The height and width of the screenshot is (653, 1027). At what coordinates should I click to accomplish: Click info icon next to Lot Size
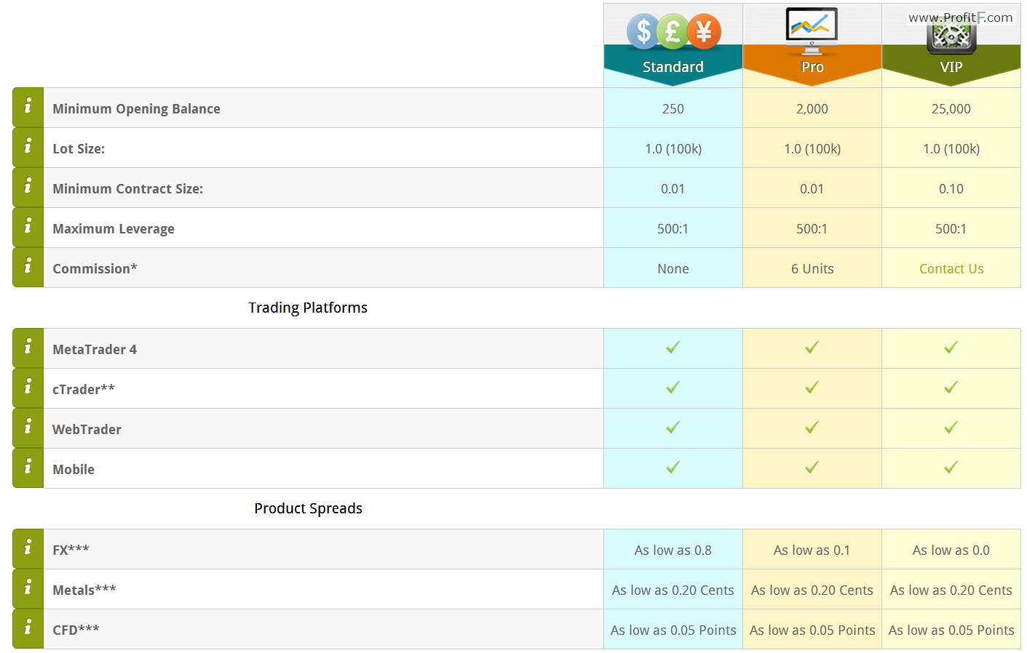[x=28, y=148]
